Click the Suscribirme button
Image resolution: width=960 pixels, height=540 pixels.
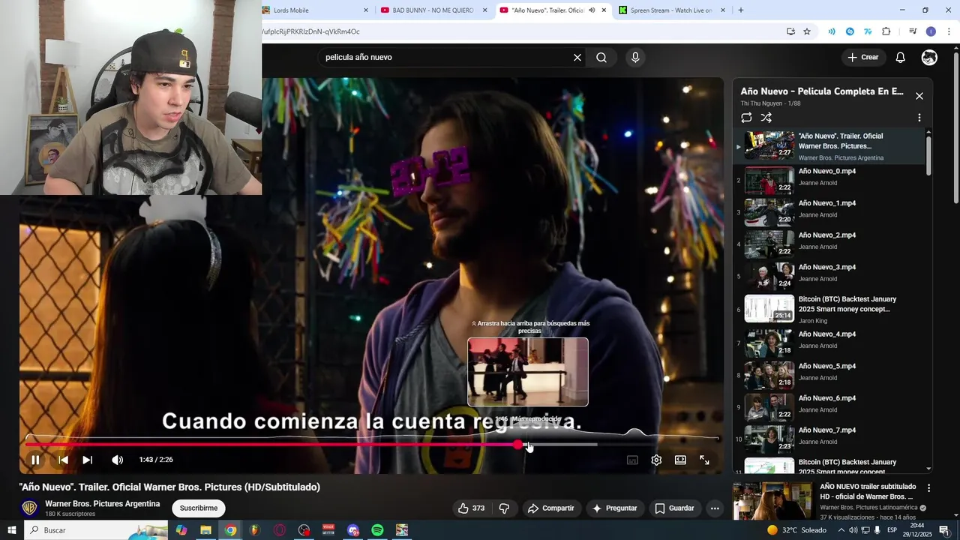(199, 508)
